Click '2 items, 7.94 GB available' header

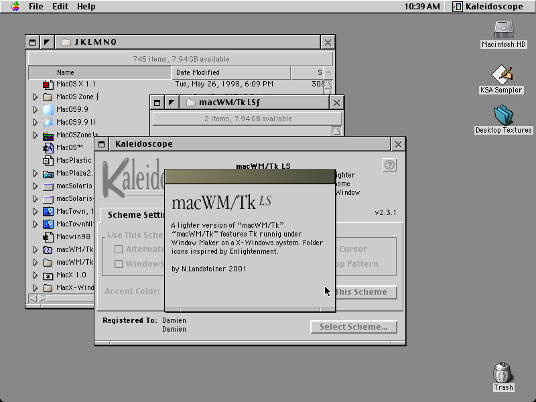247,119
